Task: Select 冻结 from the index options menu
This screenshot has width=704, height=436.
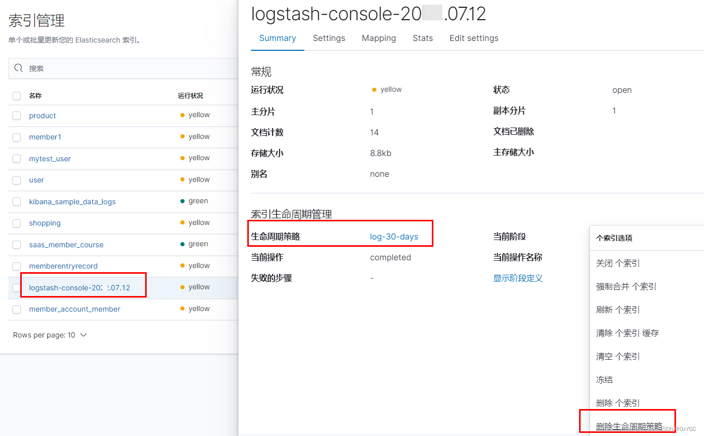Action: (x=604, y=379)
